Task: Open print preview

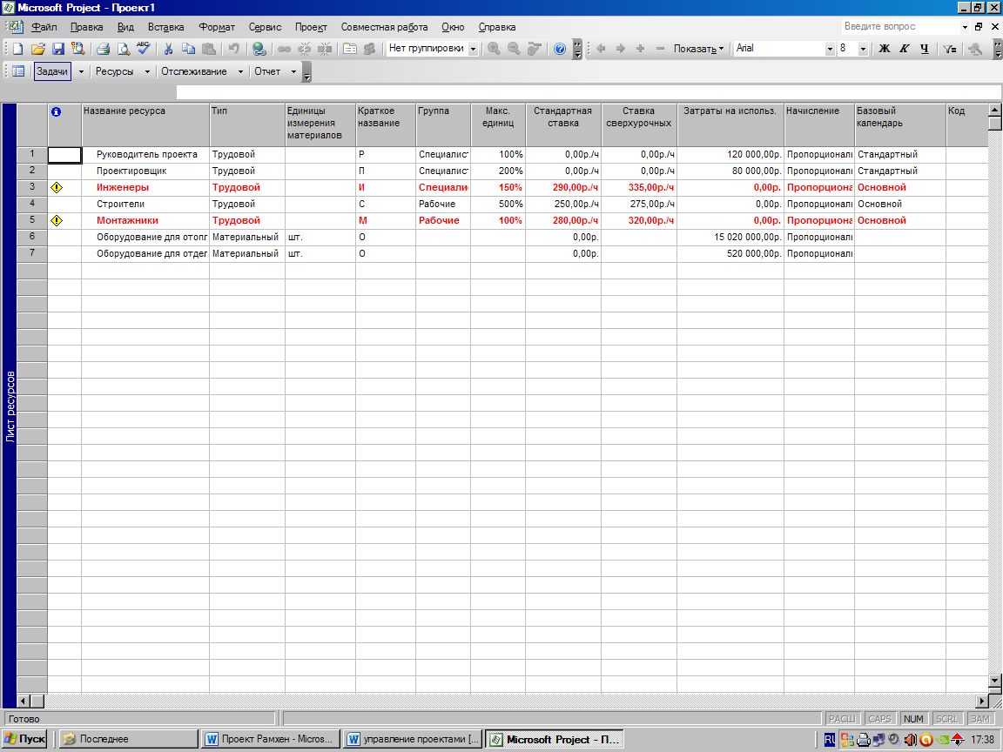Action: point(123,49)
